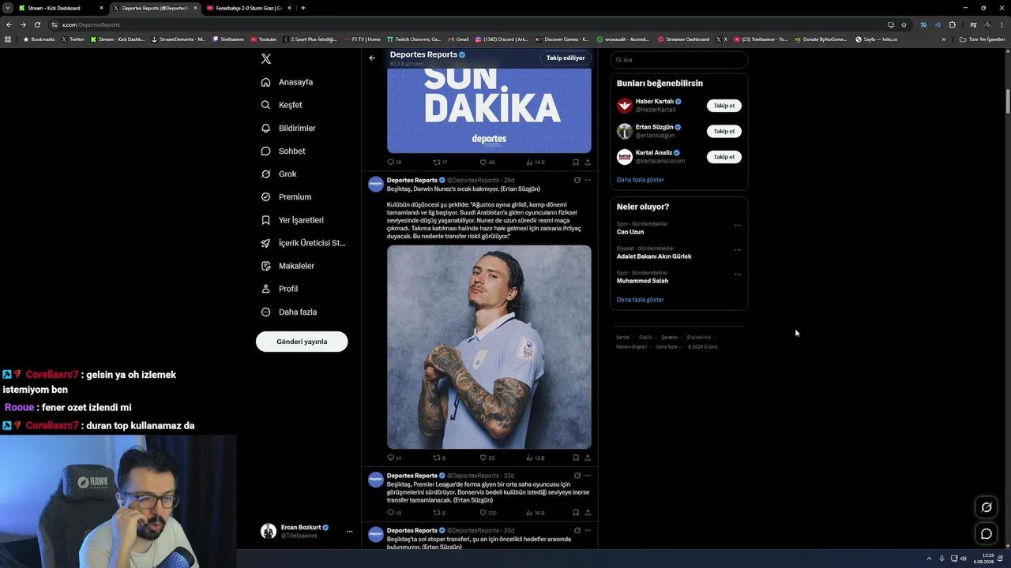This screenshot has width=1011, height=568.
Task: Open the tab search dropdown
Action: [7, 8]
